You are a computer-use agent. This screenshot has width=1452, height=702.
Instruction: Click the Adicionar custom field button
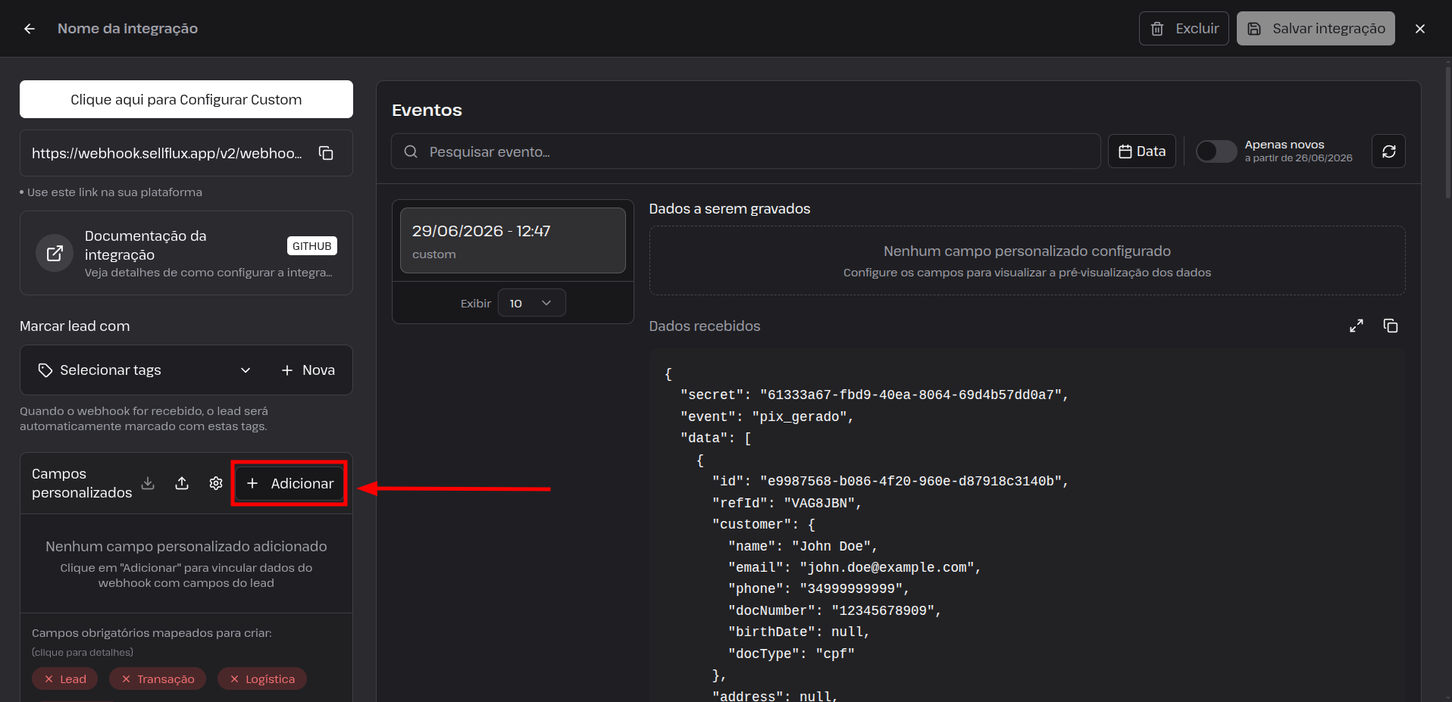(x=289, y=483)
